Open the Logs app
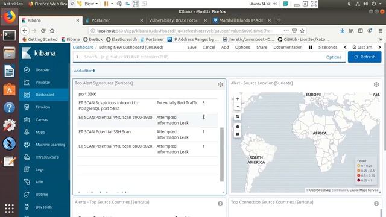Screen dimensions: 386x217 39,169
